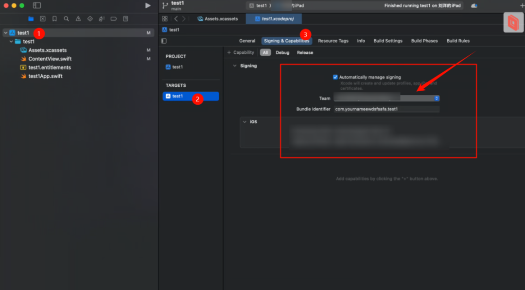
Task: Select the Debug configuration filter
Action: click(x=282, y=52)
